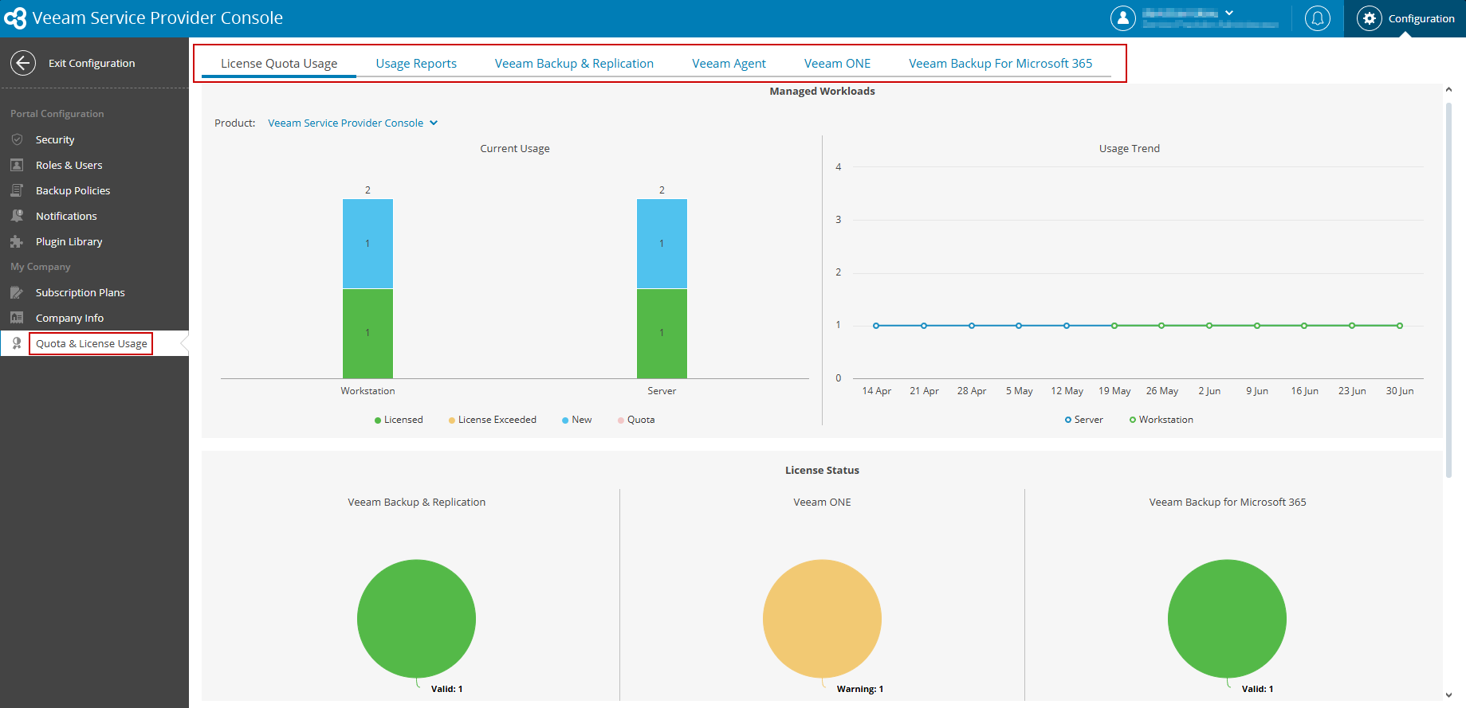Click the user profile avatar icon
Image resolution: width=1466 pixels, height=708 pixels.
(x=1123, y=18)
